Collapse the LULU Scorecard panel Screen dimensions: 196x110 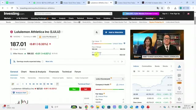point(123,79)
